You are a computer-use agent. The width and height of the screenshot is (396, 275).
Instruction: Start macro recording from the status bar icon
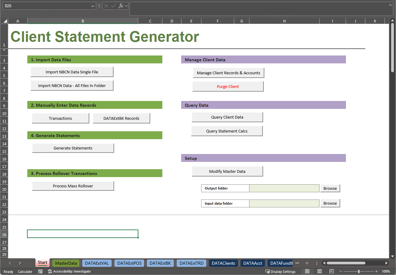[40, 271]
